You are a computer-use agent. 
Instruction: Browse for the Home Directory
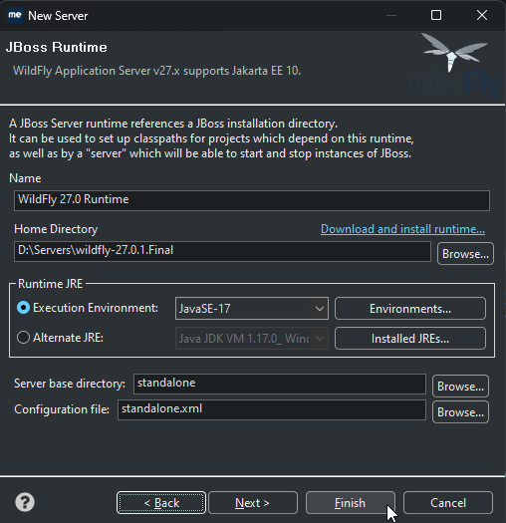[x=465, y=254]
